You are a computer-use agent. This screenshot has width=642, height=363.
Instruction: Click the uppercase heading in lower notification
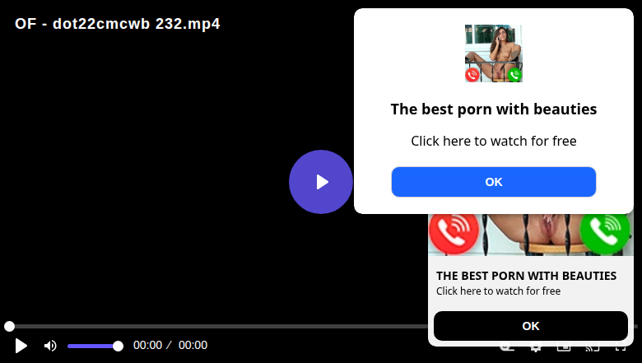(x=526, y=276)
